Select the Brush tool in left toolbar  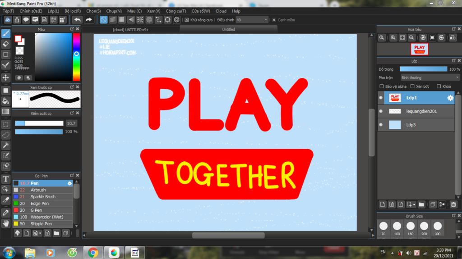(x=6, y=33)
